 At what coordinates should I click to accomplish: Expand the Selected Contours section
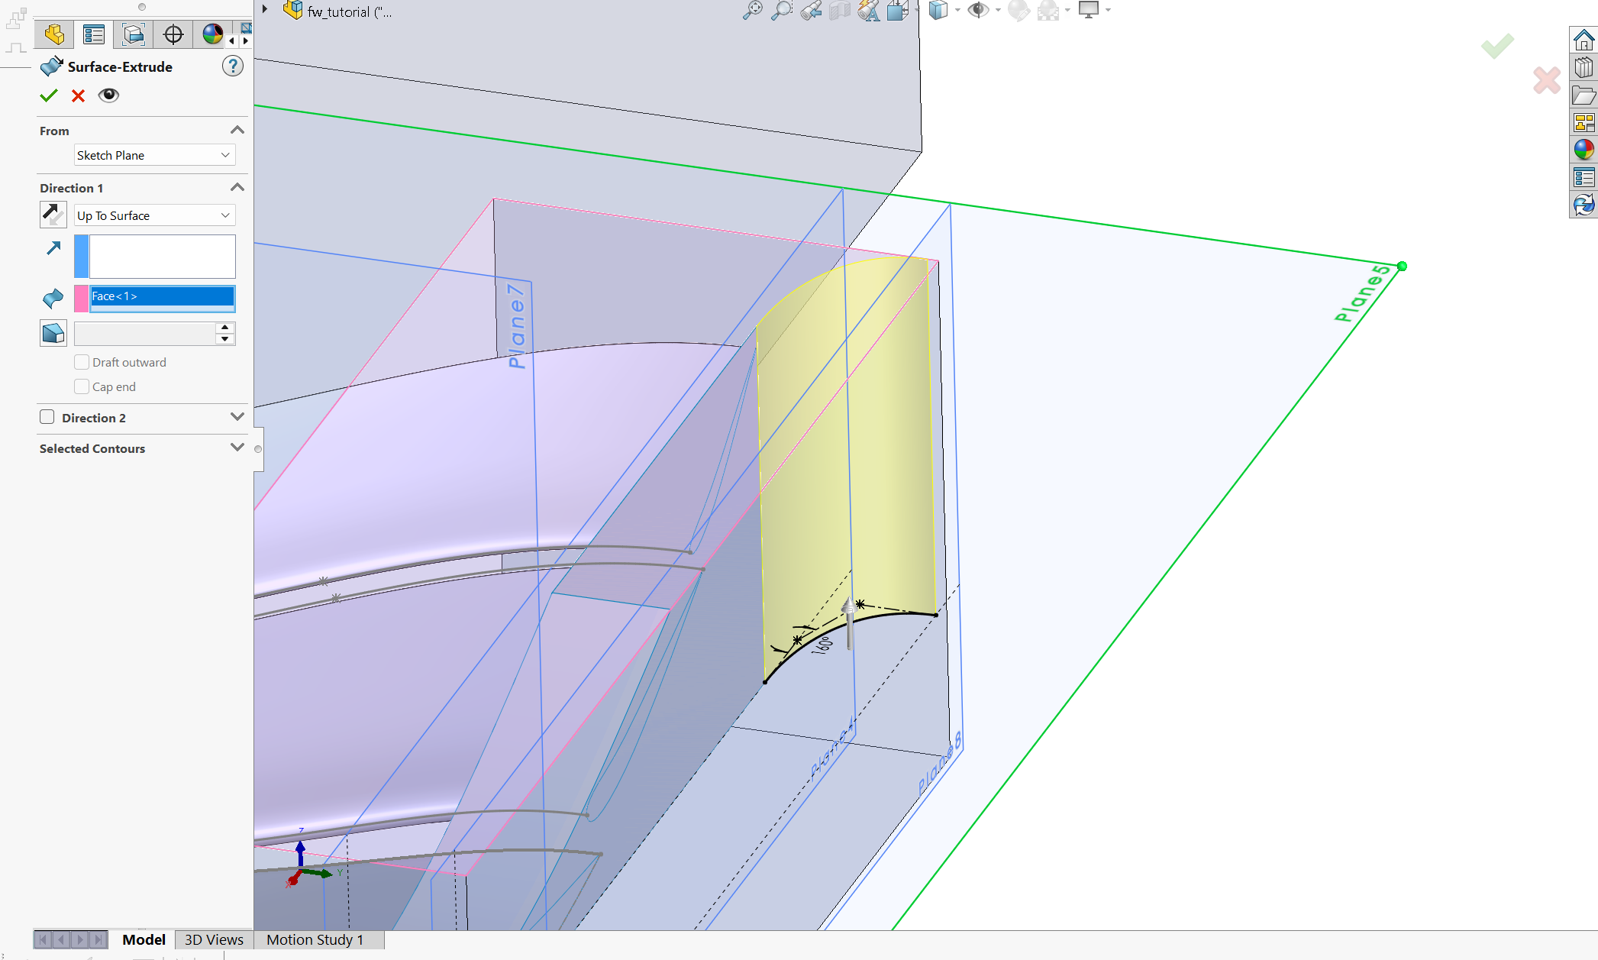[237, 448]
